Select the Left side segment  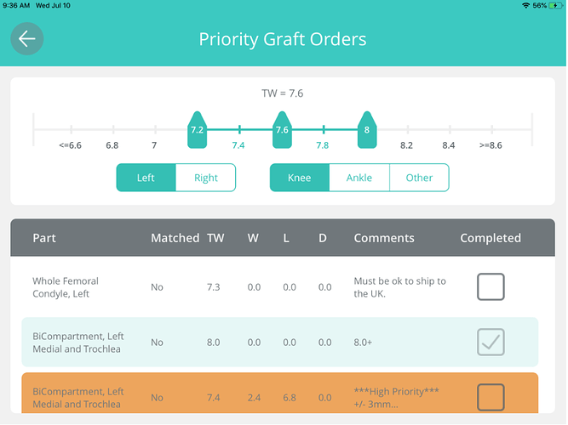[146, 178]
